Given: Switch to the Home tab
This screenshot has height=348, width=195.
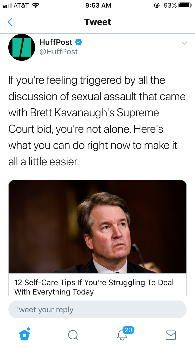Looking at the screenshot, I should coord(25,334).
